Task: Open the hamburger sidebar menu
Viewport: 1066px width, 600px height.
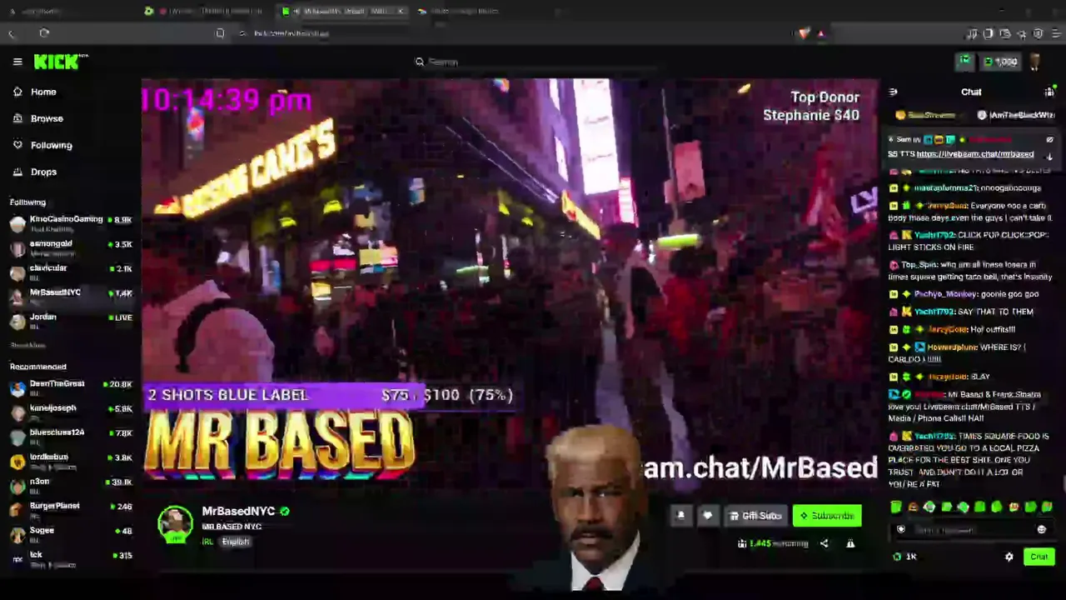Action: (17, 62)
